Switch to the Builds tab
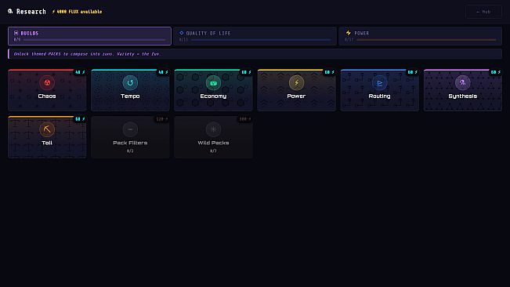This screenshot has width=510, height=287. point(89,36)
